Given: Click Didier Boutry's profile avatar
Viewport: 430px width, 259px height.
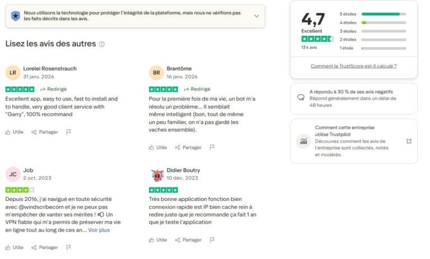Looking at the screenshot, I should 157,175.
